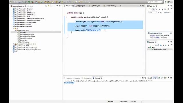The height and width of the screenshot is (103, 183).
Task: Open the Javadoc tab
Action: click(77, 78)
